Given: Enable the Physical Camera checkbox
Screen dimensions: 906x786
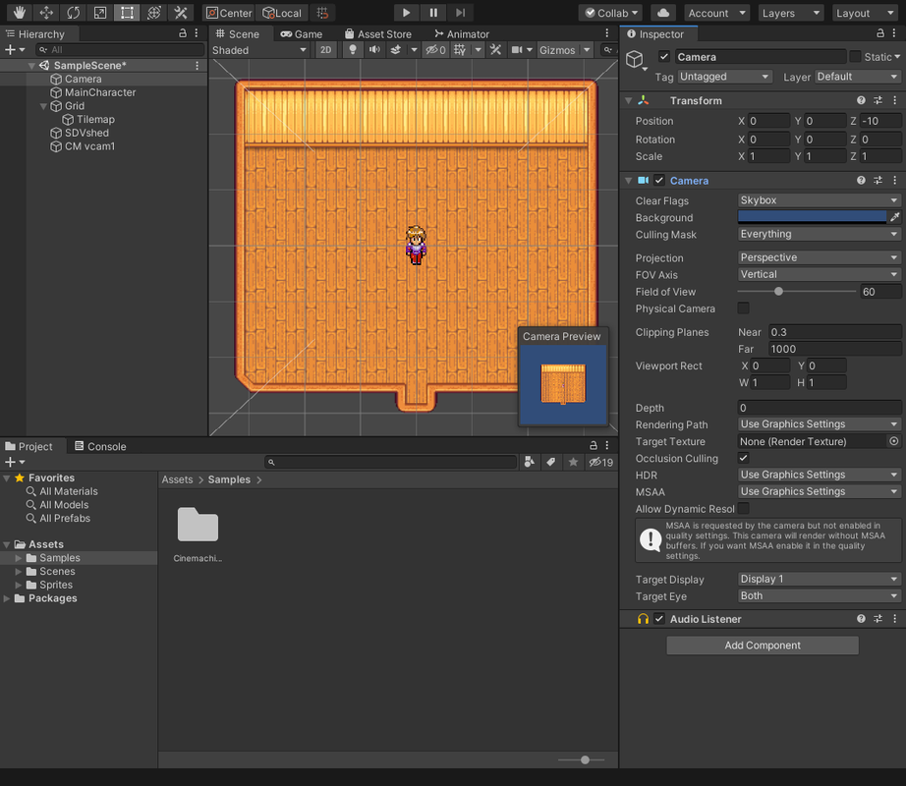Looking at the screenshot, I should 744,309.
